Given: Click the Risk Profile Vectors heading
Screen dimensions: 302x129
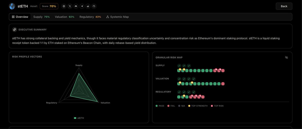Looking at the screenshot, I should [x=27, y=57].
